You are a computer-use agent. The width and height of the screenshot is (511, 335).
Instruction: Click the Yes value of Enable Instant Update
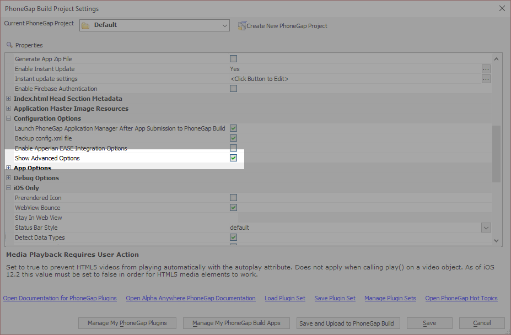[235, 69]
